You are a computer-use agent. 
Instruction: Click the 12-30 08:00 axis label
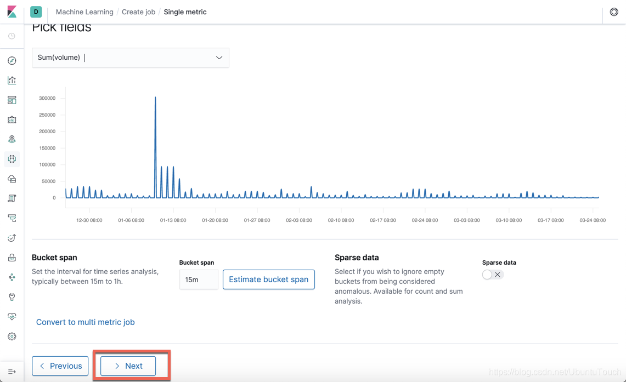pos(89,220)
